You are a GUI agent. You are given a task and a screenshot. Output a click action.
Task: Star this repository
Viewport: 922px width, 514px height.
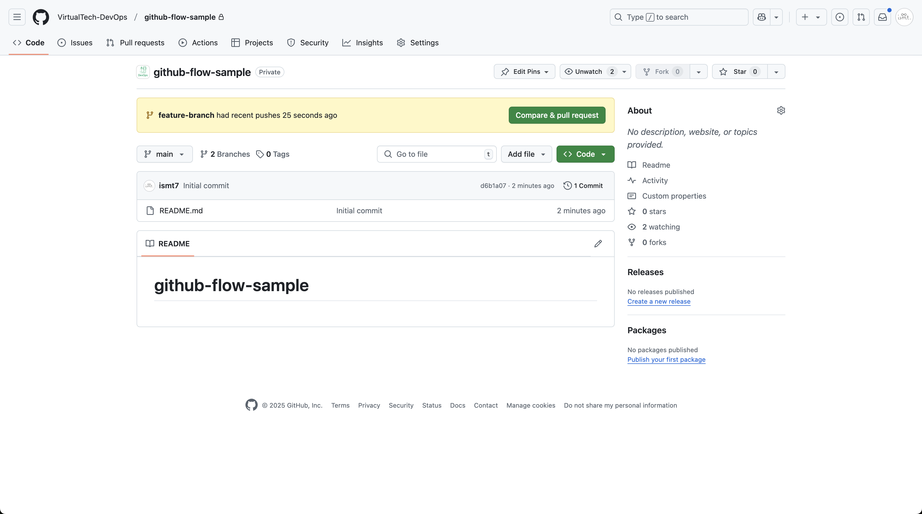point(740,71)
